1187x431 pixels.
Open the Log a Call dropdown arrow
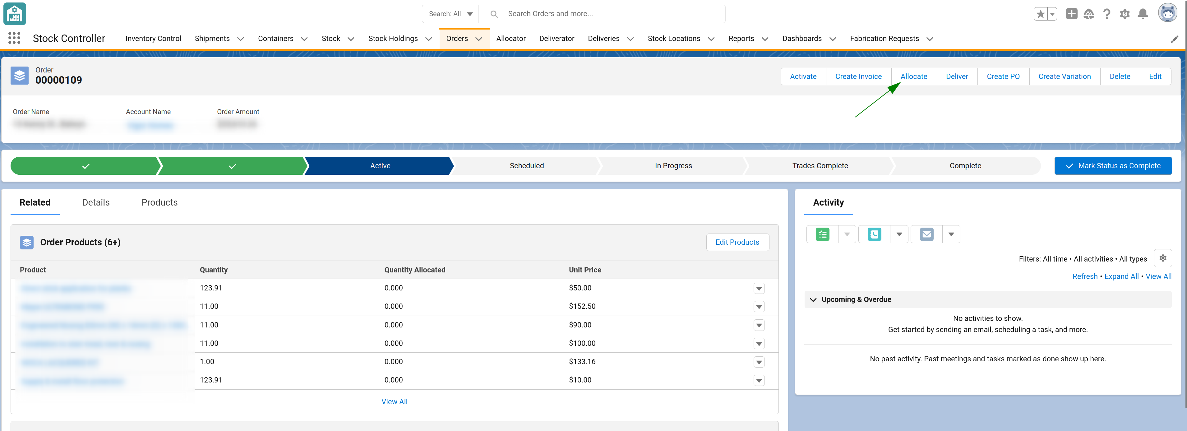coord(899,235)
